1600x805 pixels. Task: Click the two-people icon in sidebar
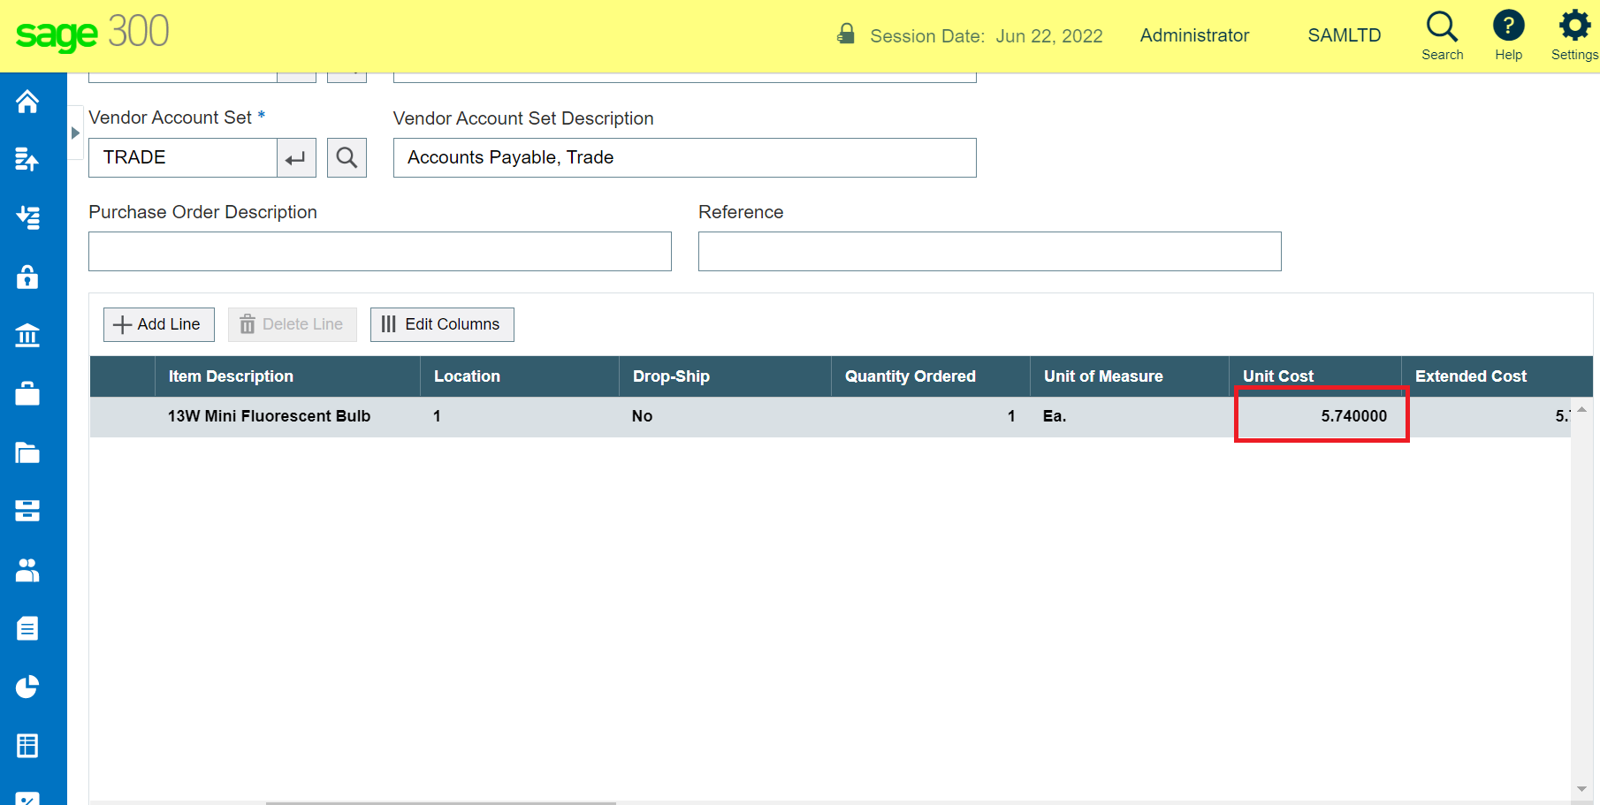click(27, 570)
